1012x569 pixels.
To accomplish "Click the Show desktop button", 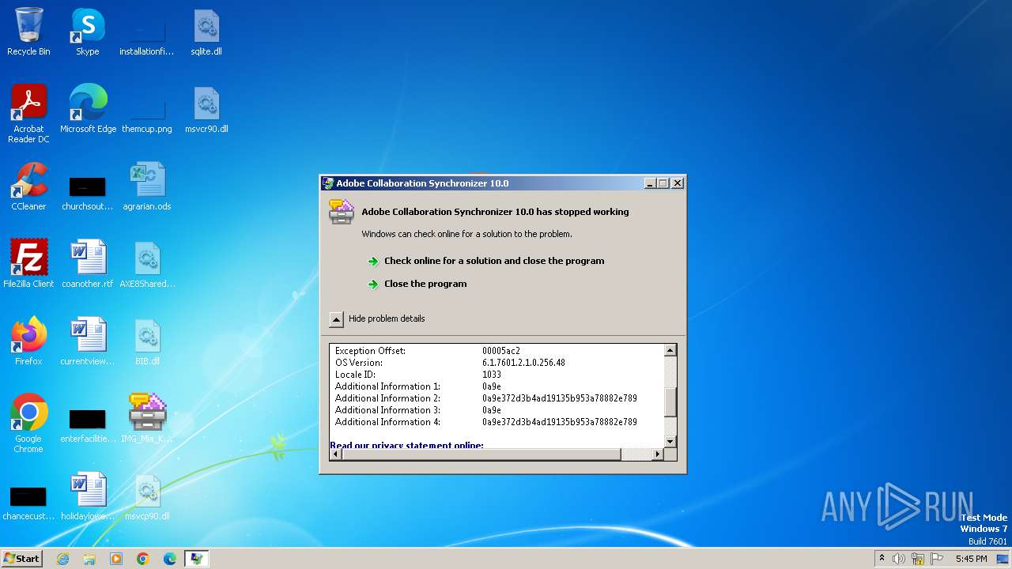I will (1003, 559).
